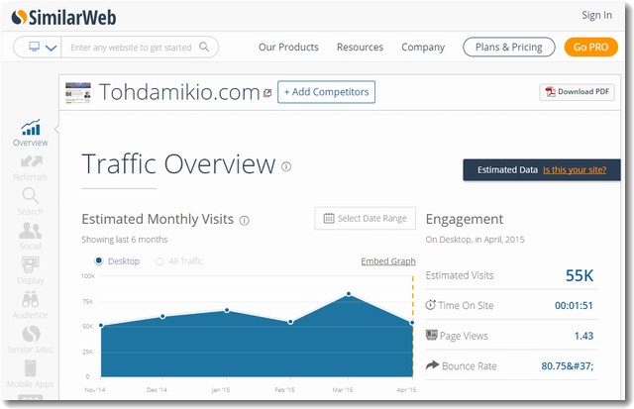Select the Overview sidebar section

31,133
